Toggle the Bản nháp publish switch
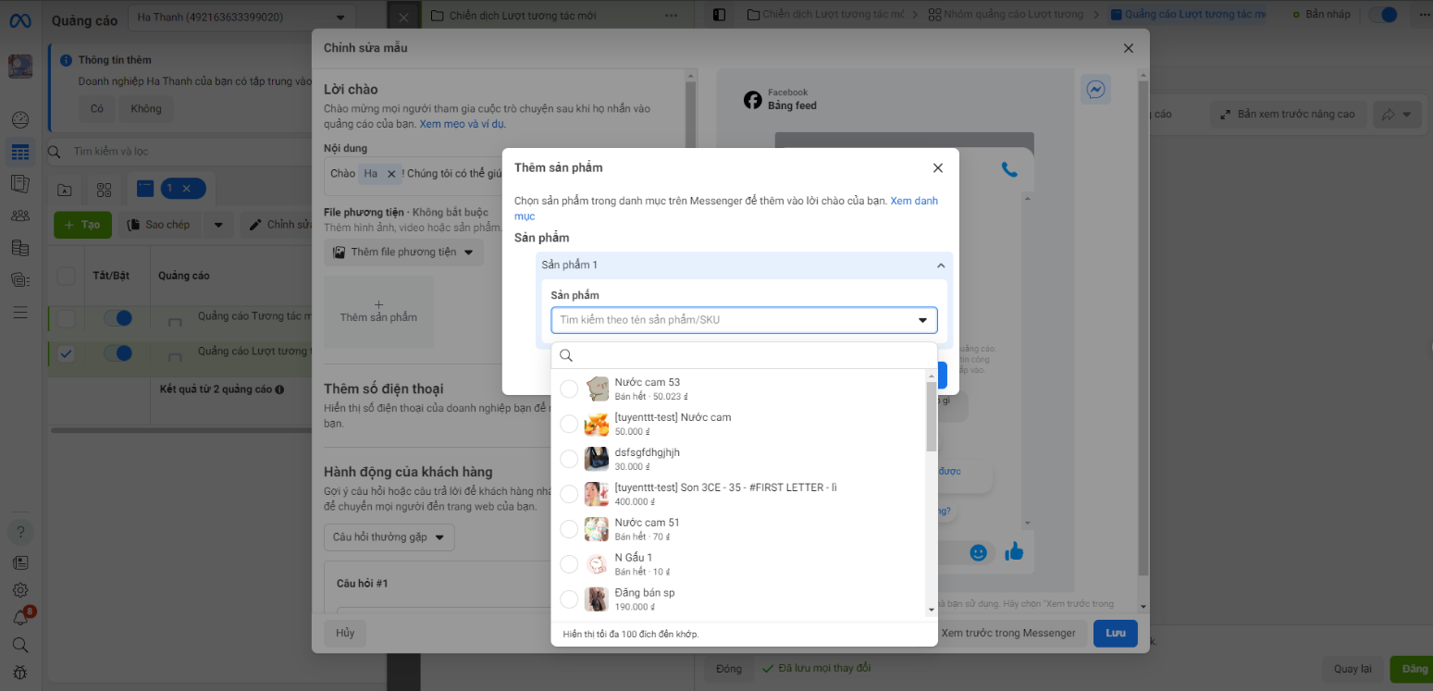This screenshot has width=1433, height=691. 1383,15
